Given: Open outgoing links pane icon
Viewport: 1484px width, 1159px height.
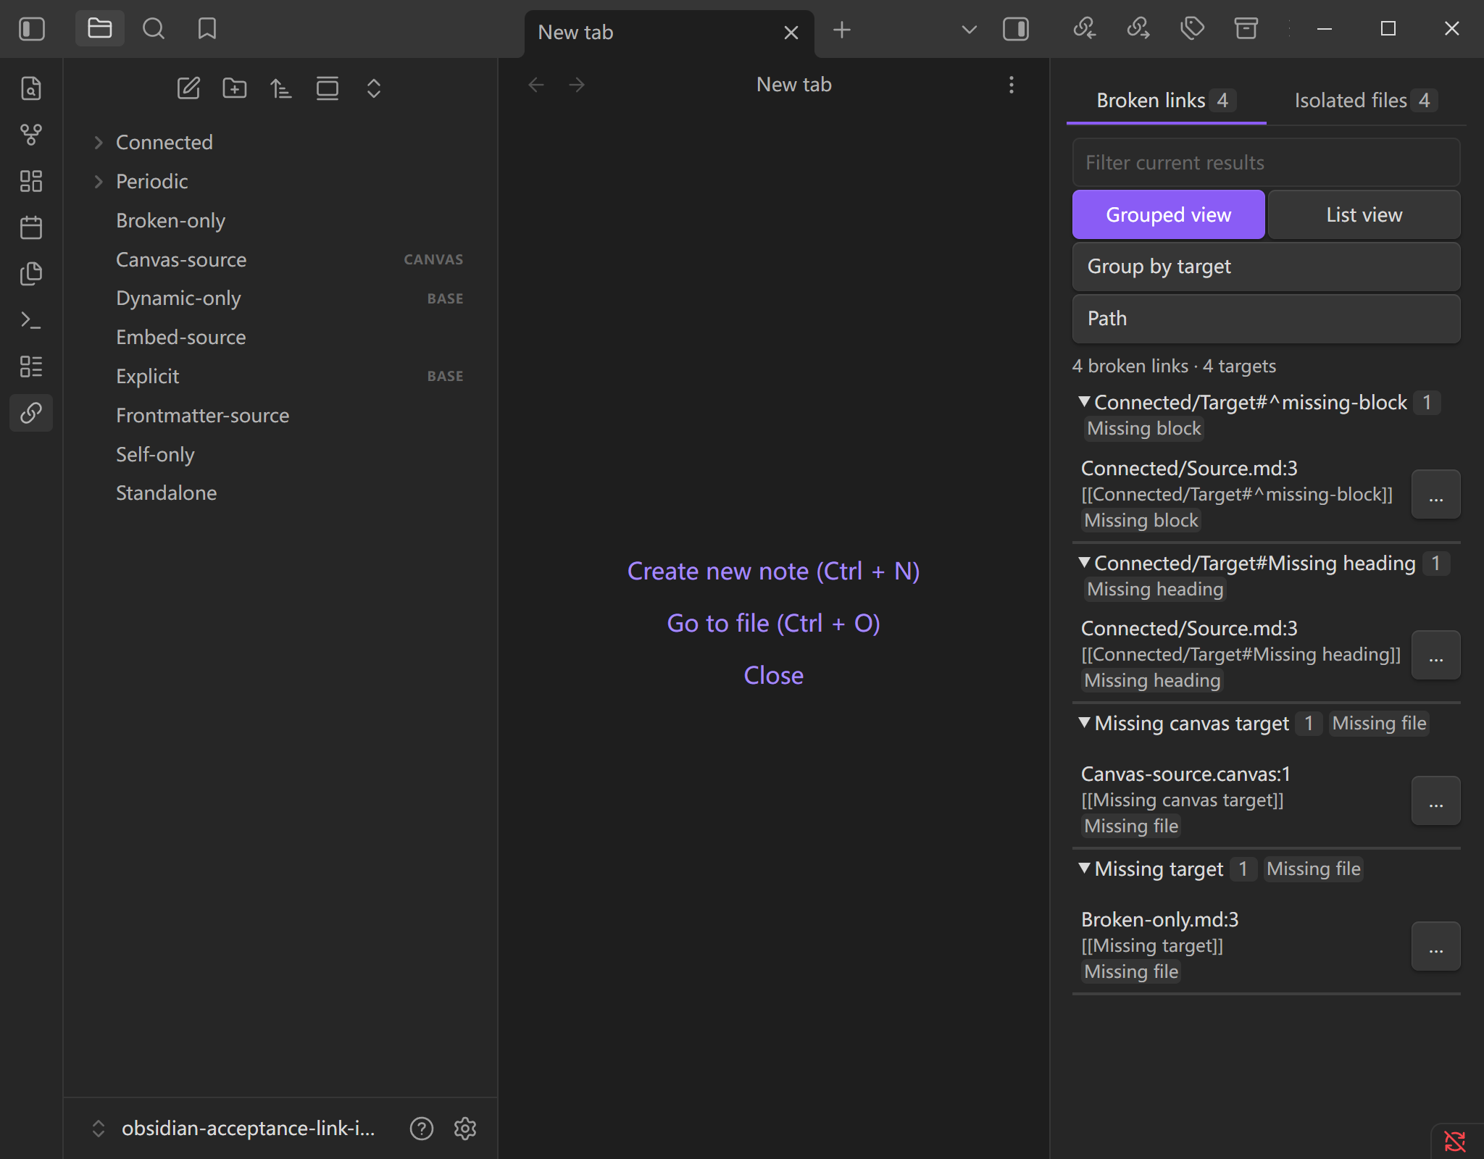Looking at the screenshot, I should (x=1138, y=29).
